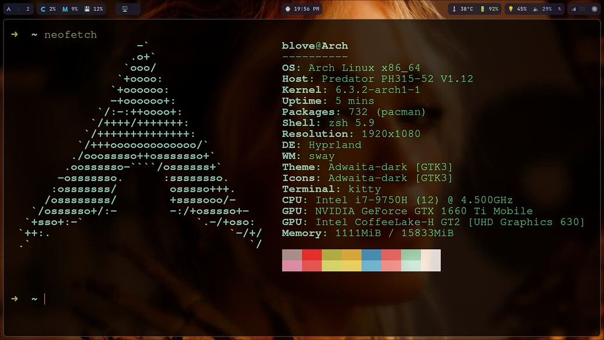Click the thermometer temperature icon
Viewport: 604px width, 340px height.
(454, 9)
